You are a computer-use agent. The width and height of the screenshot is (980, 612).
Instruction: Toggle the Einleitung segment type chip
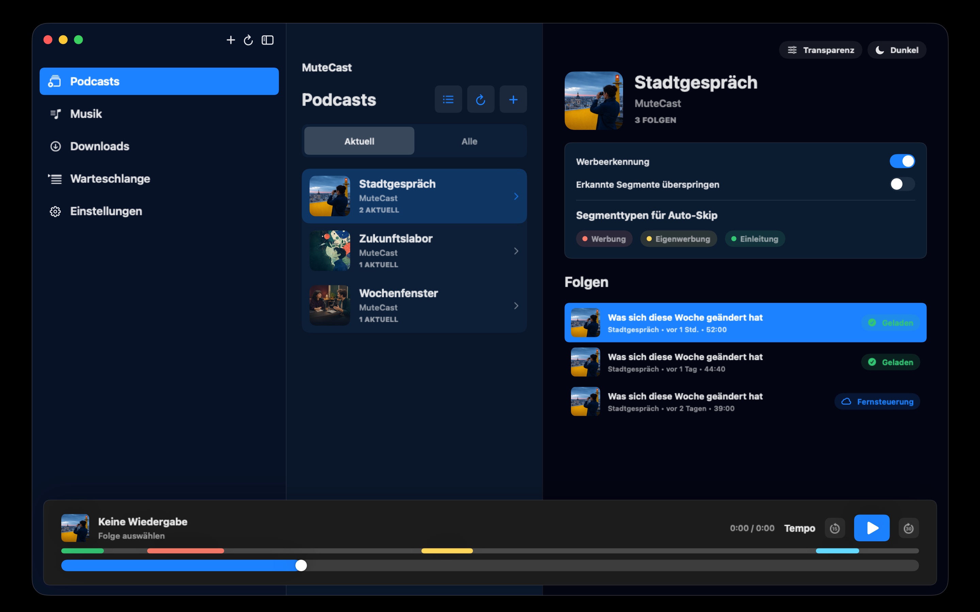pyautogui.click(x=754, y=239)
